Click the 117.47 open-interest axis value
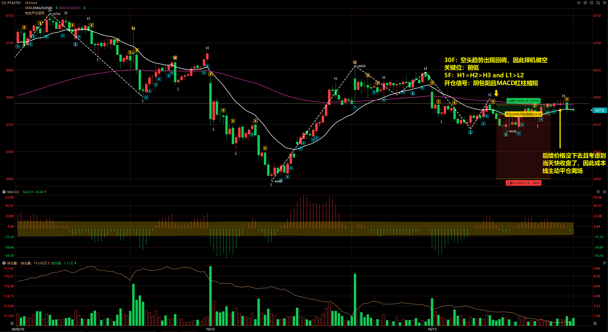The height and width of the screenshot is (332, 608). click(9, 268)
